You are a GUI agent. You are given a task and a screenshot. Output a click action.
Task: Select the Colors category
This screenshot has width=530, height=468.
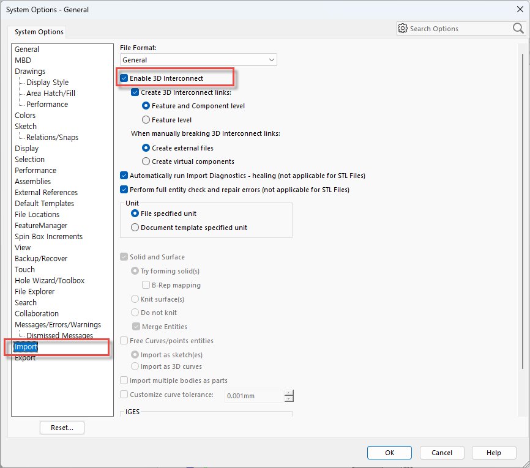[25, 115]
